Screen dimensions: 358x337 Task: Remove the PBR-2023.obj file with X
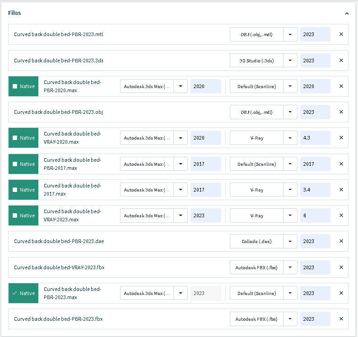pos(341,112)
